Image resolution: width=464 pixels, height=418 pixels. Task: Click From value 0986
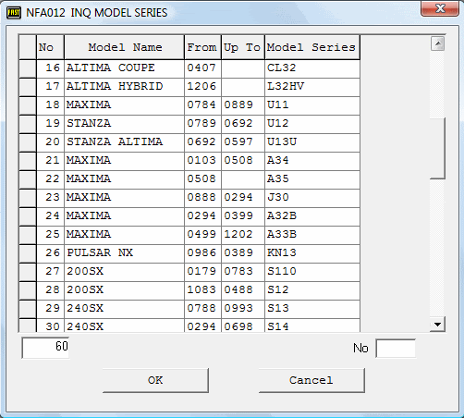202,253
